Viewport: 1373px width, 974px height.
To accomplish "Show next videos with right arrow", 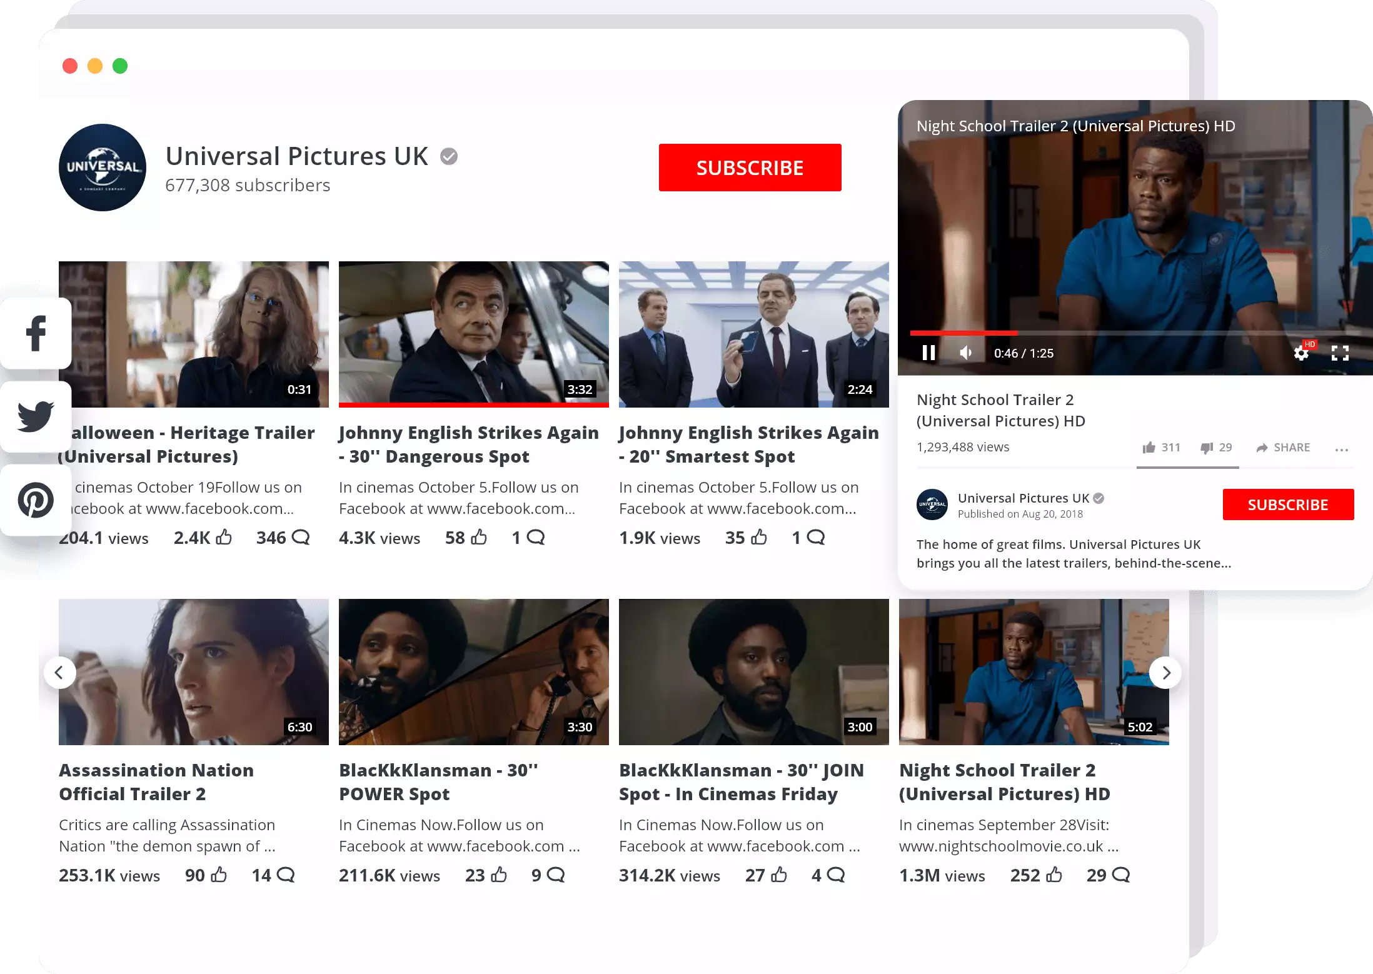I will pos(1165,673).
